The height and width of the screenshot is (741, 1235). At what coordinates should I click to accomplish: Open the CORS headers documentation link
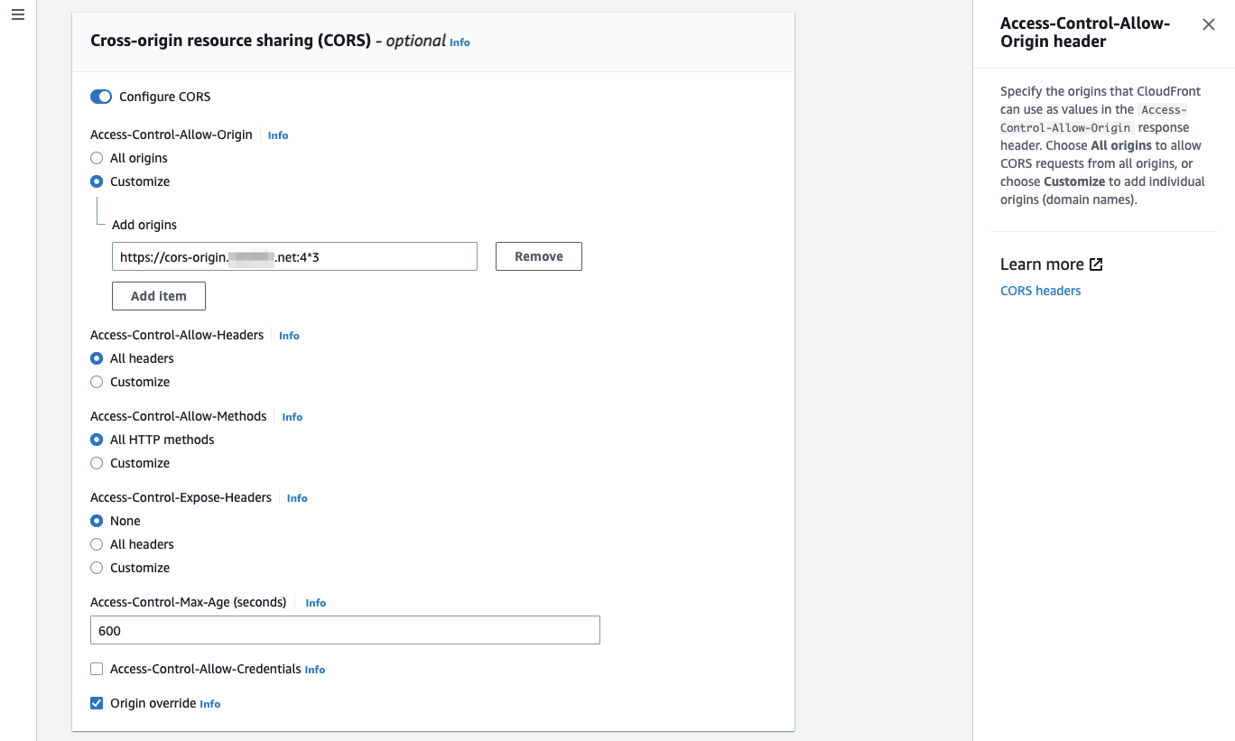[1040, 290]
